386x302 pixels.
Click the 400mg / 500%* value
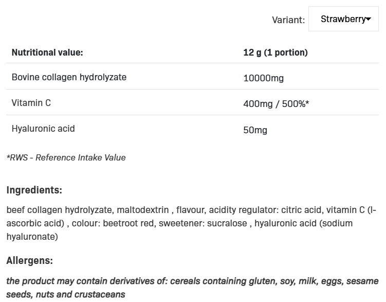pyautogui.click(x=276, y=104)
